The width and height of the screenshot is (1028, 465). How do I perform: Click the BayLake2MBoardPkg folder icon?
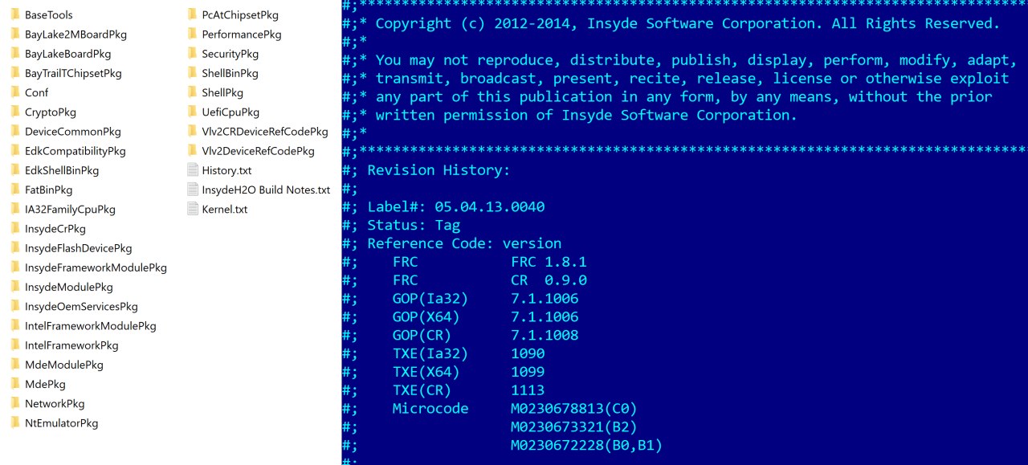(14, 34)
